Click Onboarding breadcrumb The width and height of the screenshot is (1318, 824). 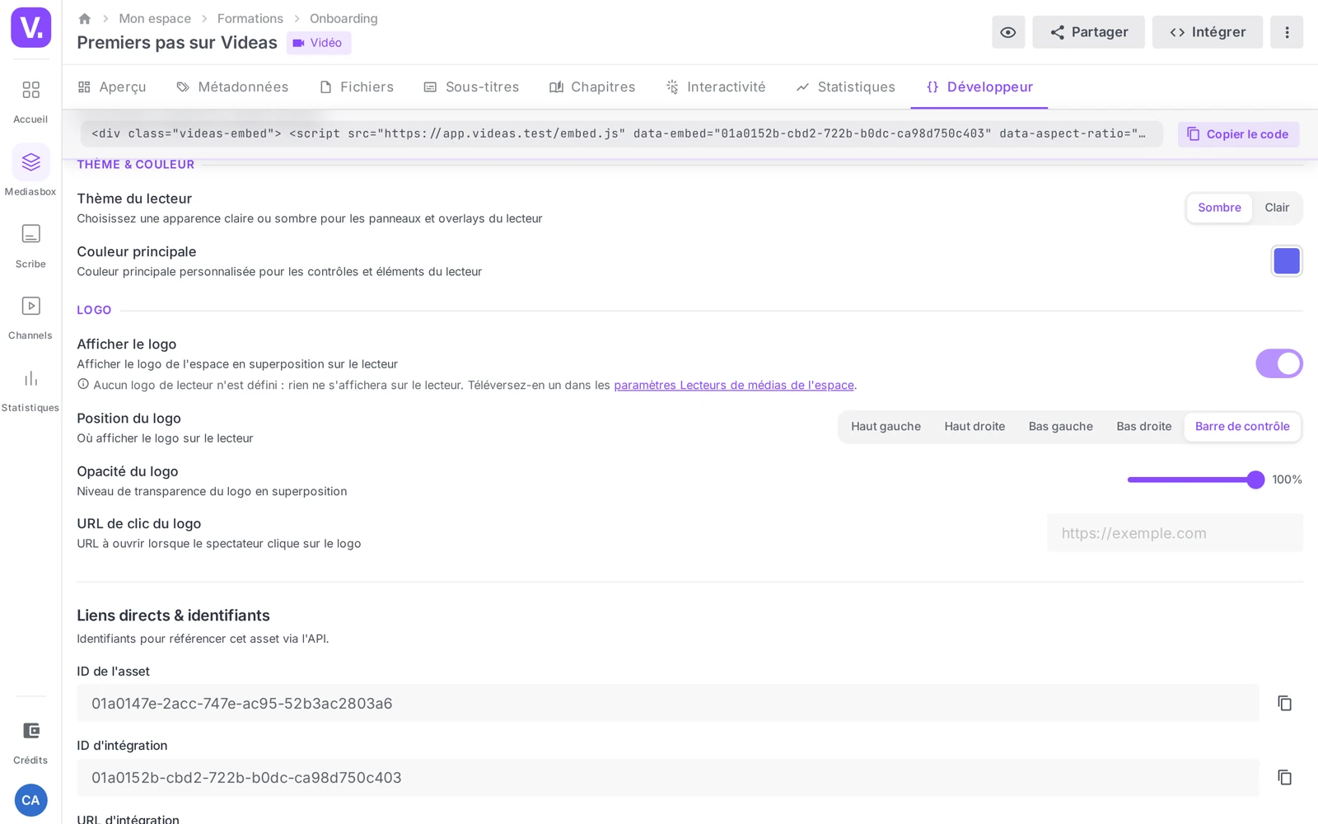coord(344,18)
